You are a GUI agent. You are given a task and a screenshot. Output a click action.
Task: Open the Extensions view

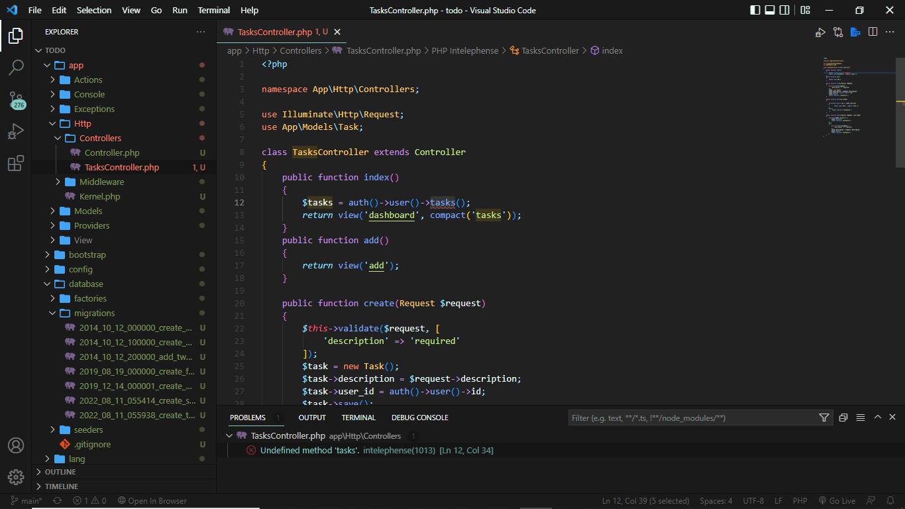[x=16, y=163]
